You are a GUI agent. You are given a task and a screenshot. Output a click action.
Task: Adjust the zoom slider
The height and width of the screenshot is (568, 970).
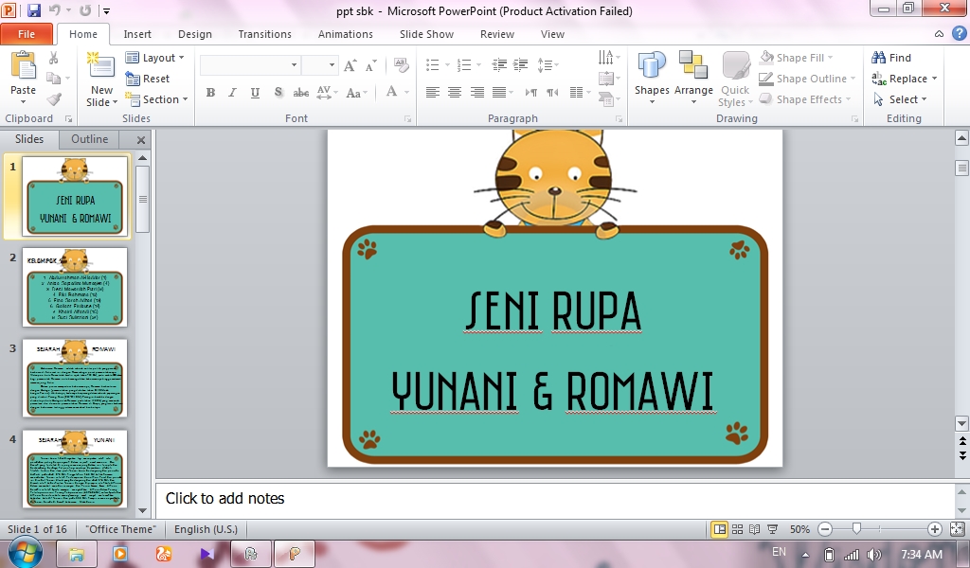pos(856,529)
